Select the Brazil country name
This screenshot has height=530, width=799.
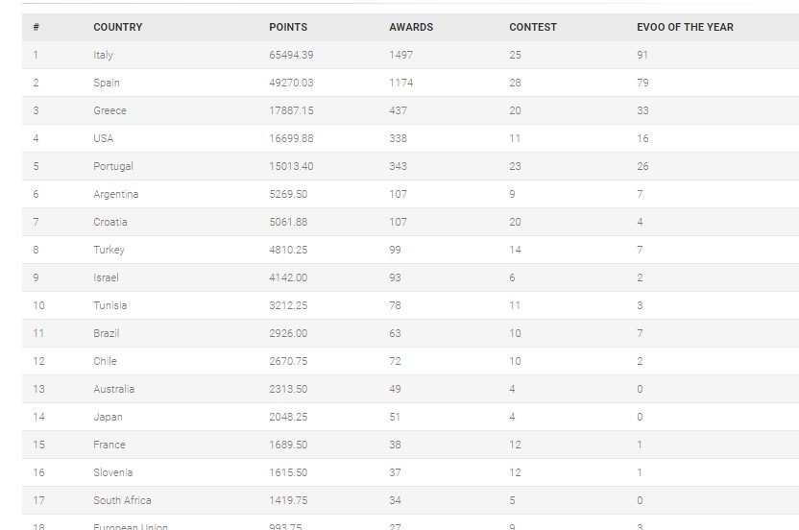pyautogui.click(x=107, y=333)
